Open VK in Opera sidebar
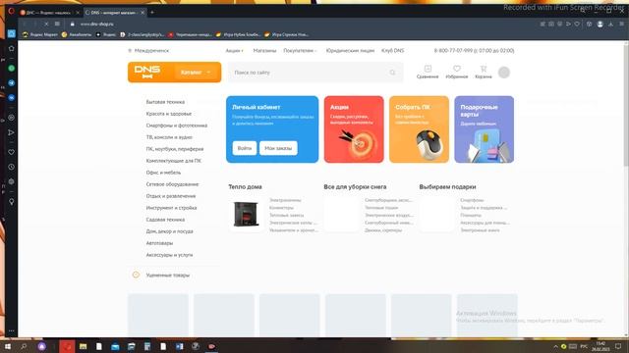 point(11,98)
